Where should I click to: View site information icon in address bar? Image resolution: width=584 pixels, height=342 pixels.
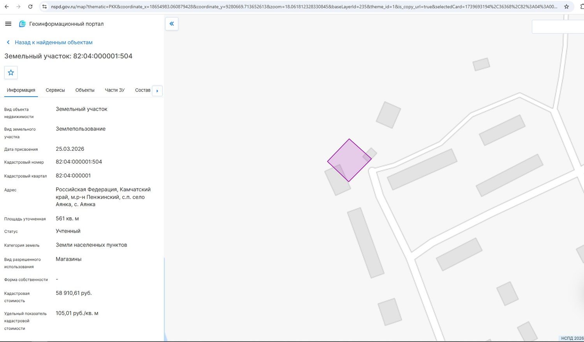44,7
